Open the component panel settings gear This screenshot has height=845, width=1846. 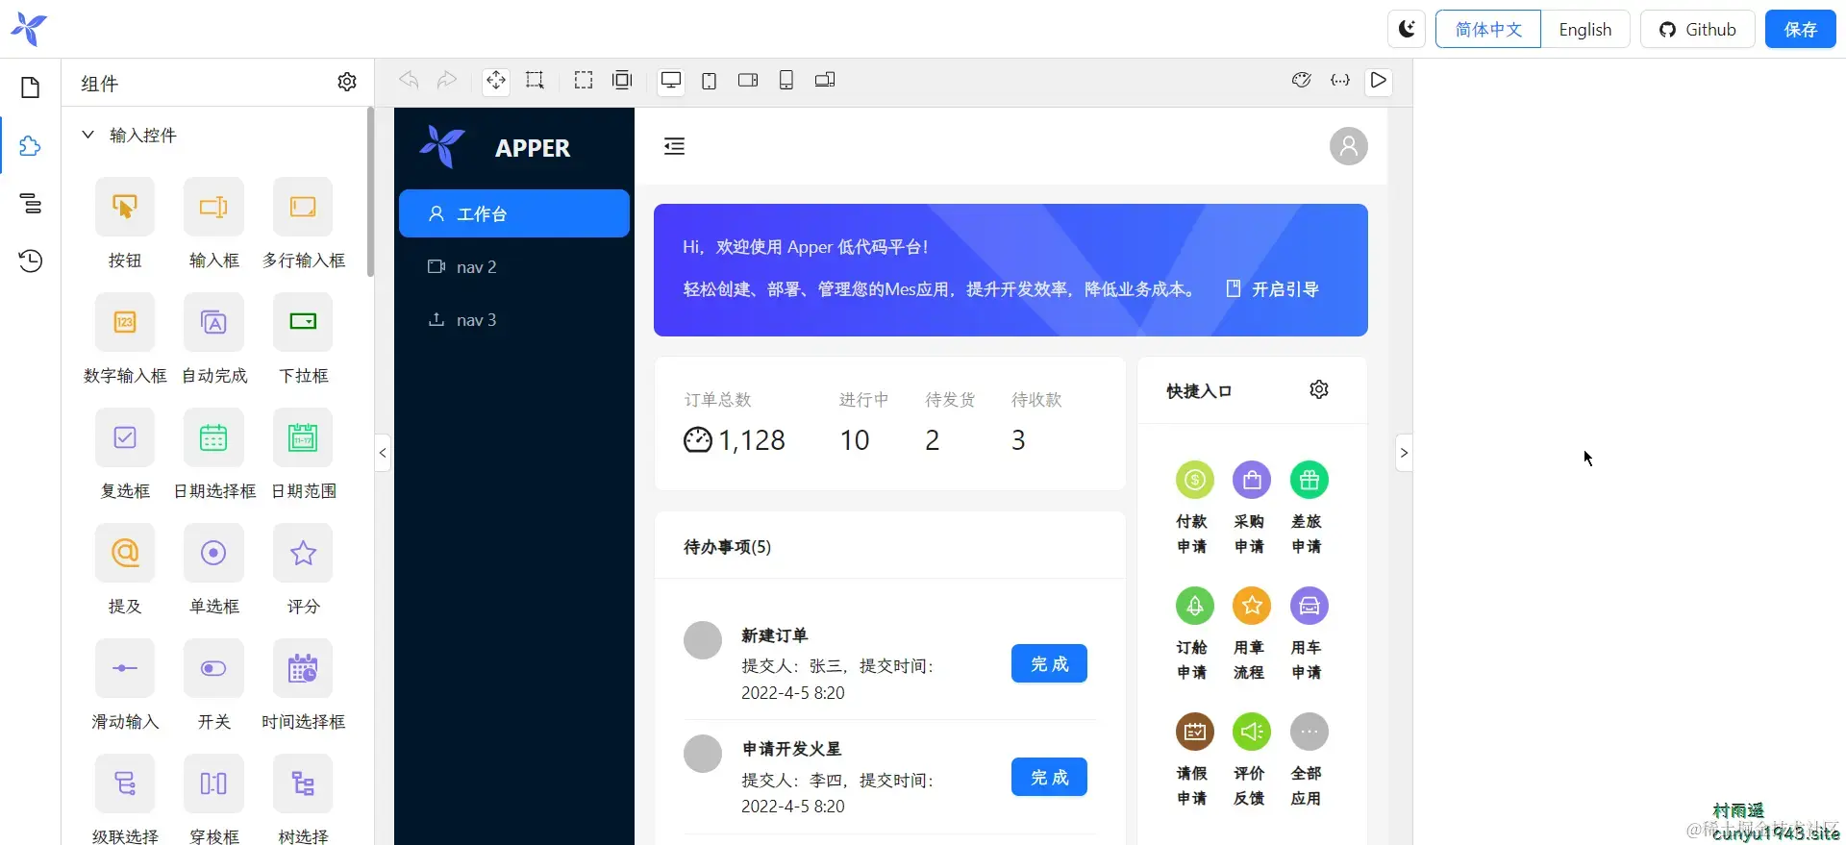[x=347, y=83]
